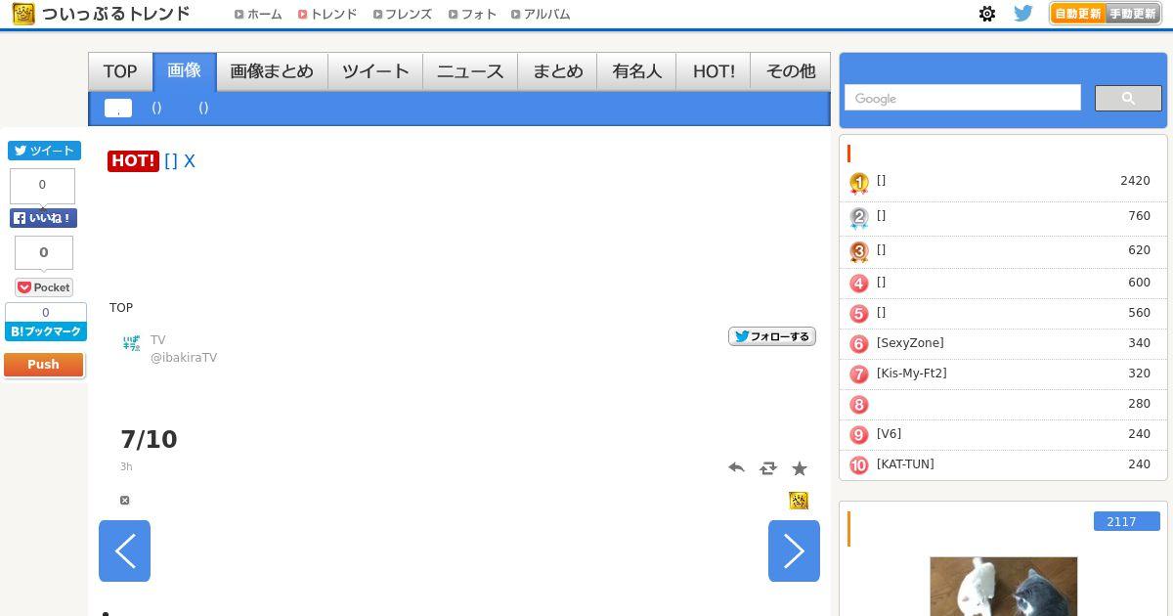Click the 2420 score in ranking
Screen dimensions: 1173x616
tap(1135, 181)
